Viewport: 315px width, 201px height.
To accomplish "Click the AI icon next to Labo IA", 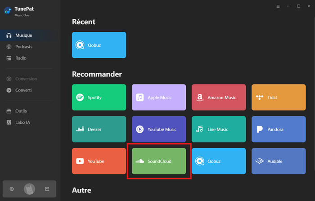I will point(9,122).
